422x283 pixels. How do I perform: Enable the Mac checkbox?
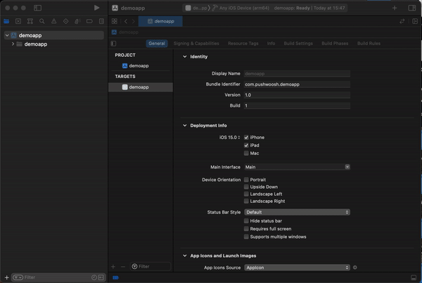[246, 153]
